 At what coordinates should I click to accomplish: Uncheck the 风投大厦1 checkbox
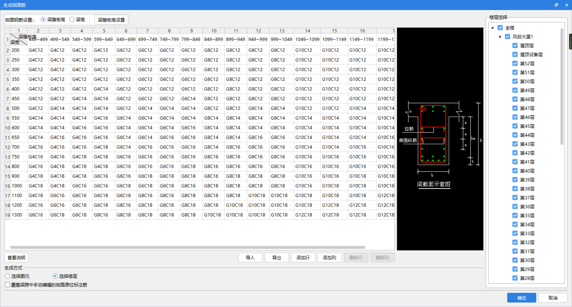508,37
